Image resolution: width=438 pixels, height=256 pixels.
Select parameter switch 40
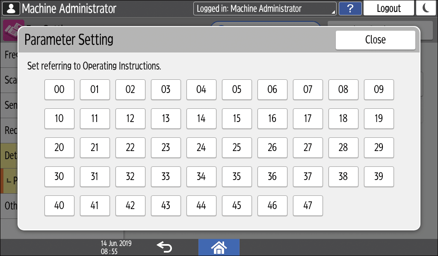pyautogui.click(x=59, y=206)
